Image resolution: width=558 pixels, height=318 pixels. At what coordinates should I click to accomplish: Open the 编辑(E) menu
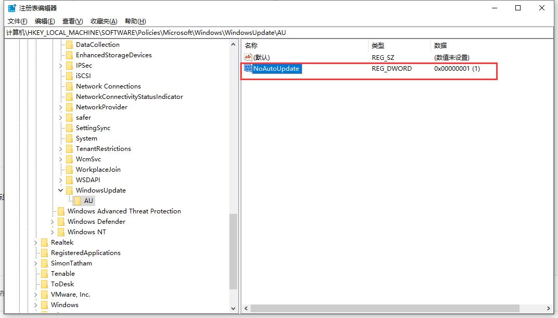[x=45, y=21]
